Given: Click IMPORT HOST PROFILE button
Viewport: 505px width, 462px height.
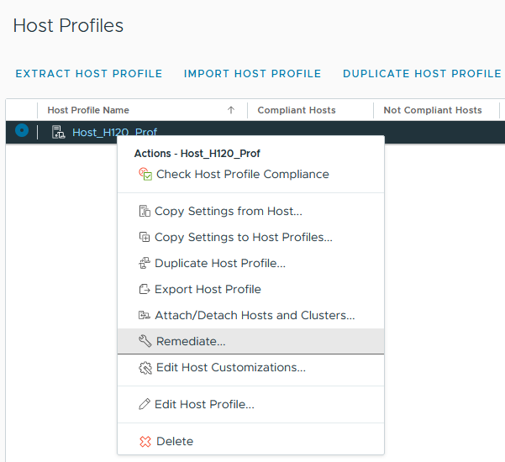Looking at the screenshot, I should [x=252, y=74].
